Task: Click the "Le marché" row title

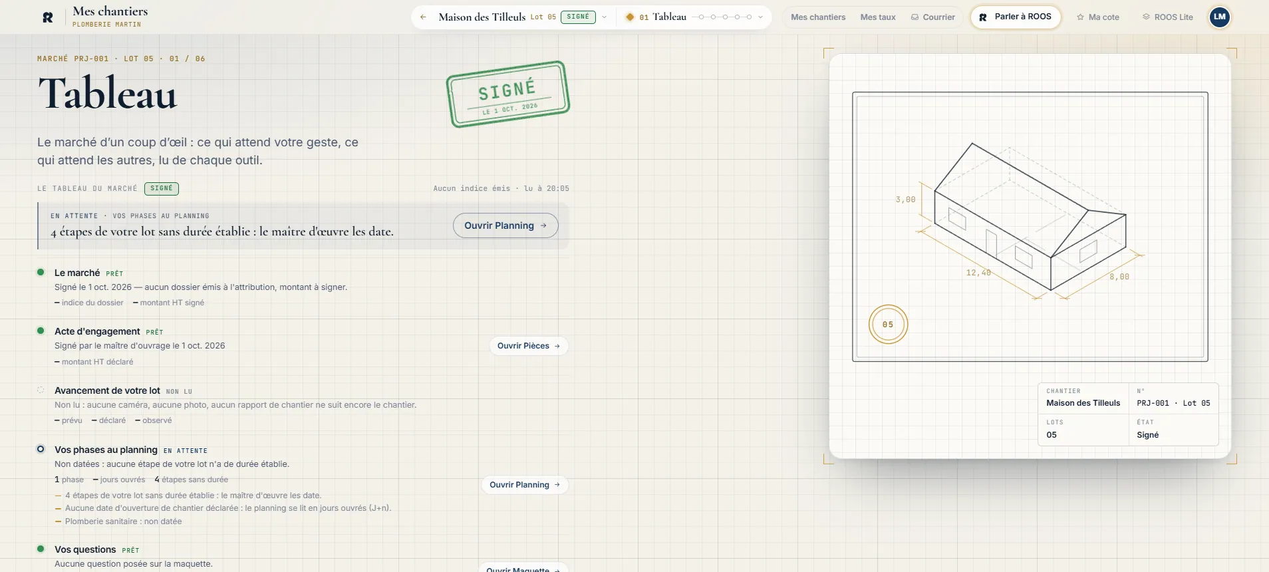Action: (x=77, y=273)
